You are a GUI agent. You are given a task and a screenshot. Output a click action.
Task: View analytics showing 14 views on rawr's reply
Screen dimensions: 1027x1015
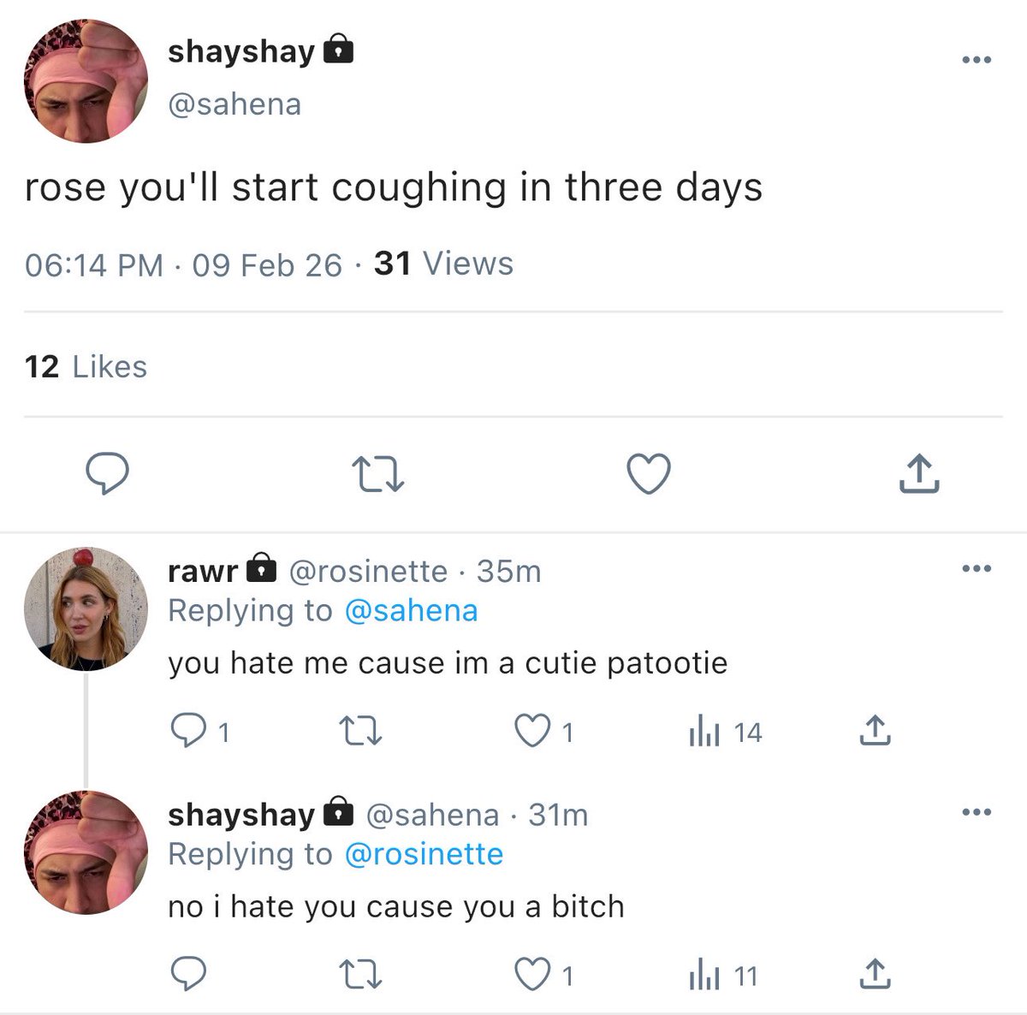pyautogui.click(x=725, y=732)
